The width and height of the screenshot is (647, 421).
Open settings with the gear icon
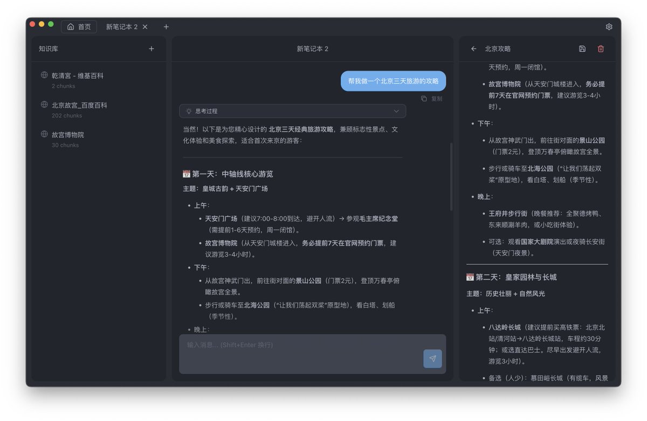[x=609, y=26]
